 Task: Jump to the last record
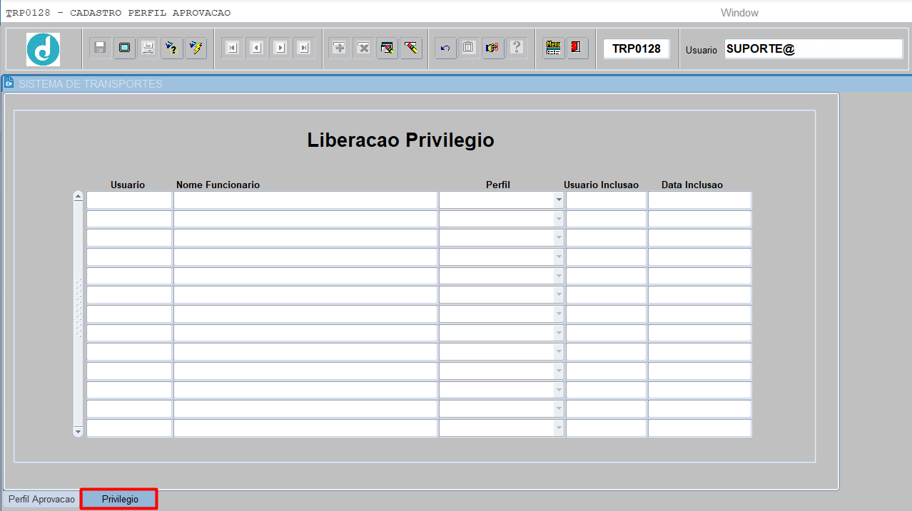point(305,48)
